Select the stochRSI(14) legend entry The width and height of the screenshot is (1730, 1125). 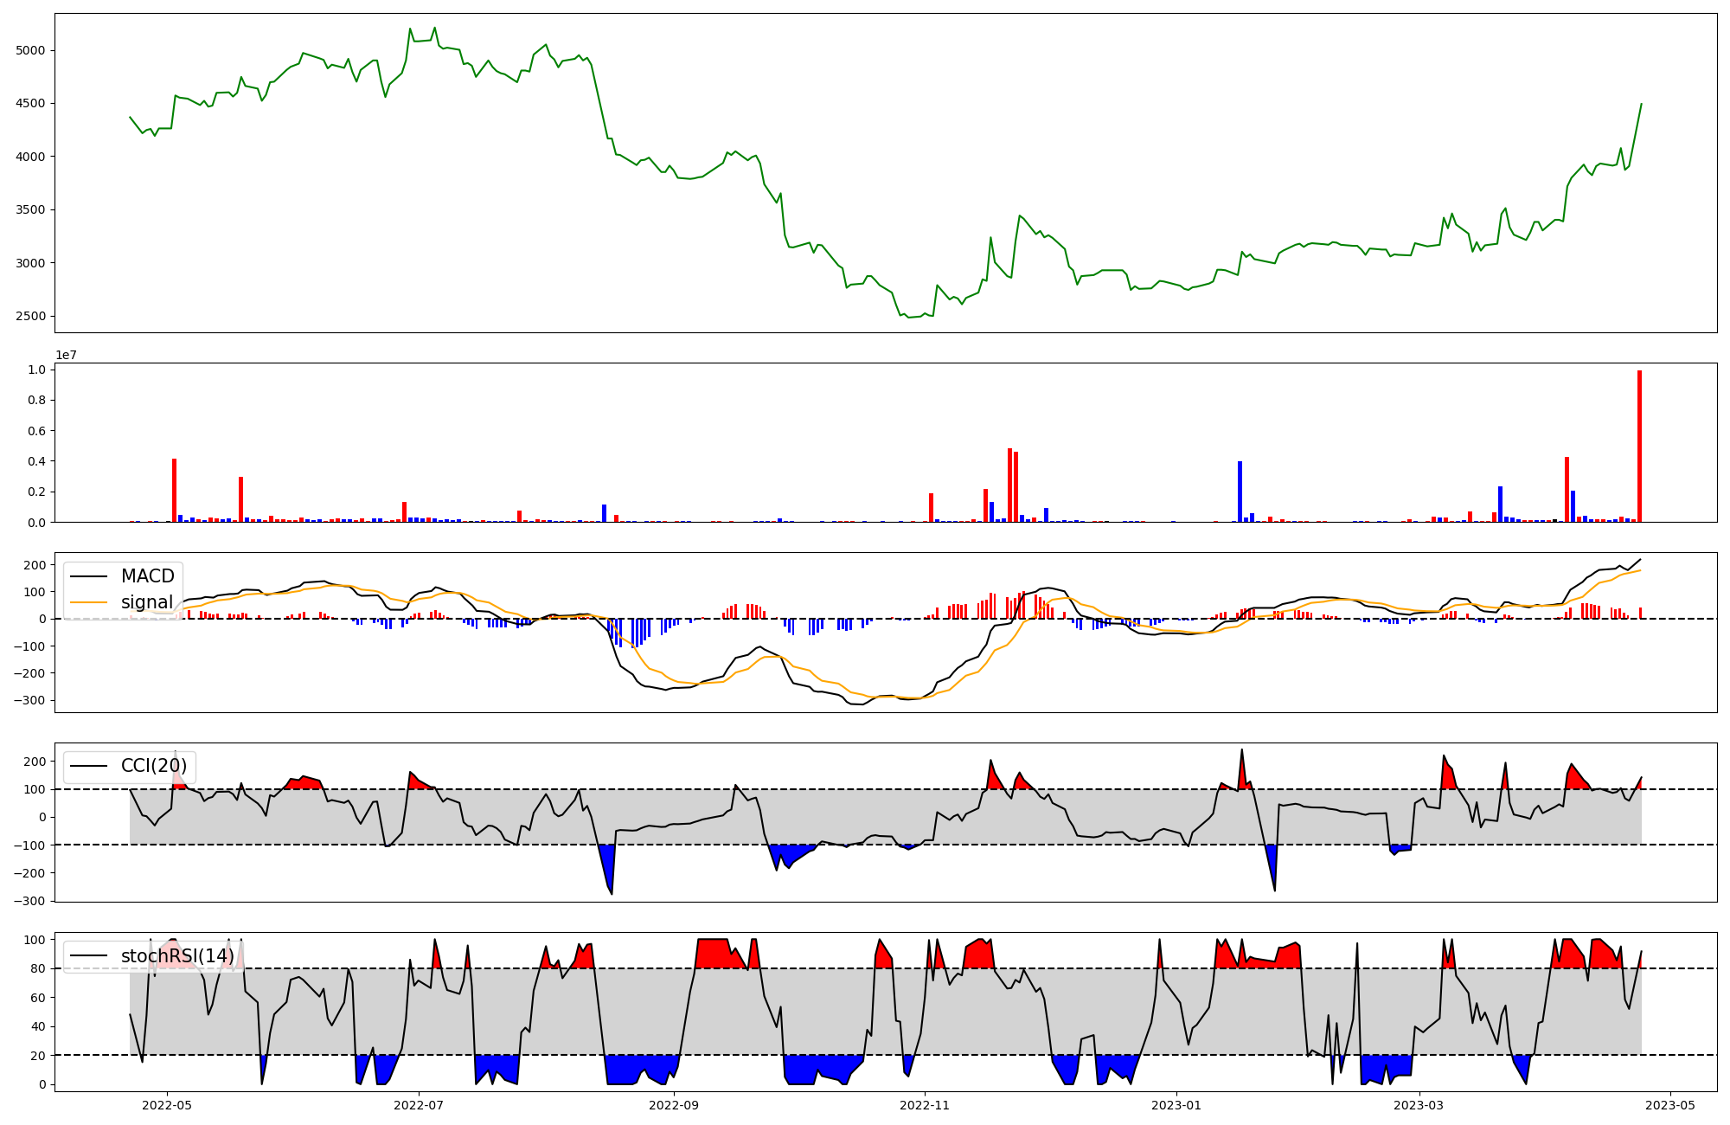click(x=176, y=956)
